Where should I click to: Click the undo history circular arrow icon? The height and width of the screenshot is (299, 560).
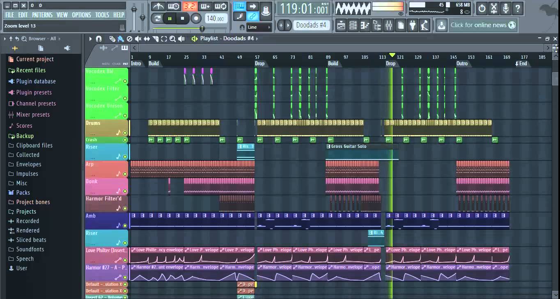(482, 8)
